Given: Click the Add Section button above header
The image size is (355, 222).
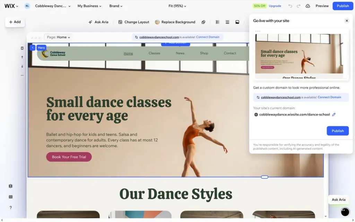Looking at the screenshot, I should click(175, 44).
